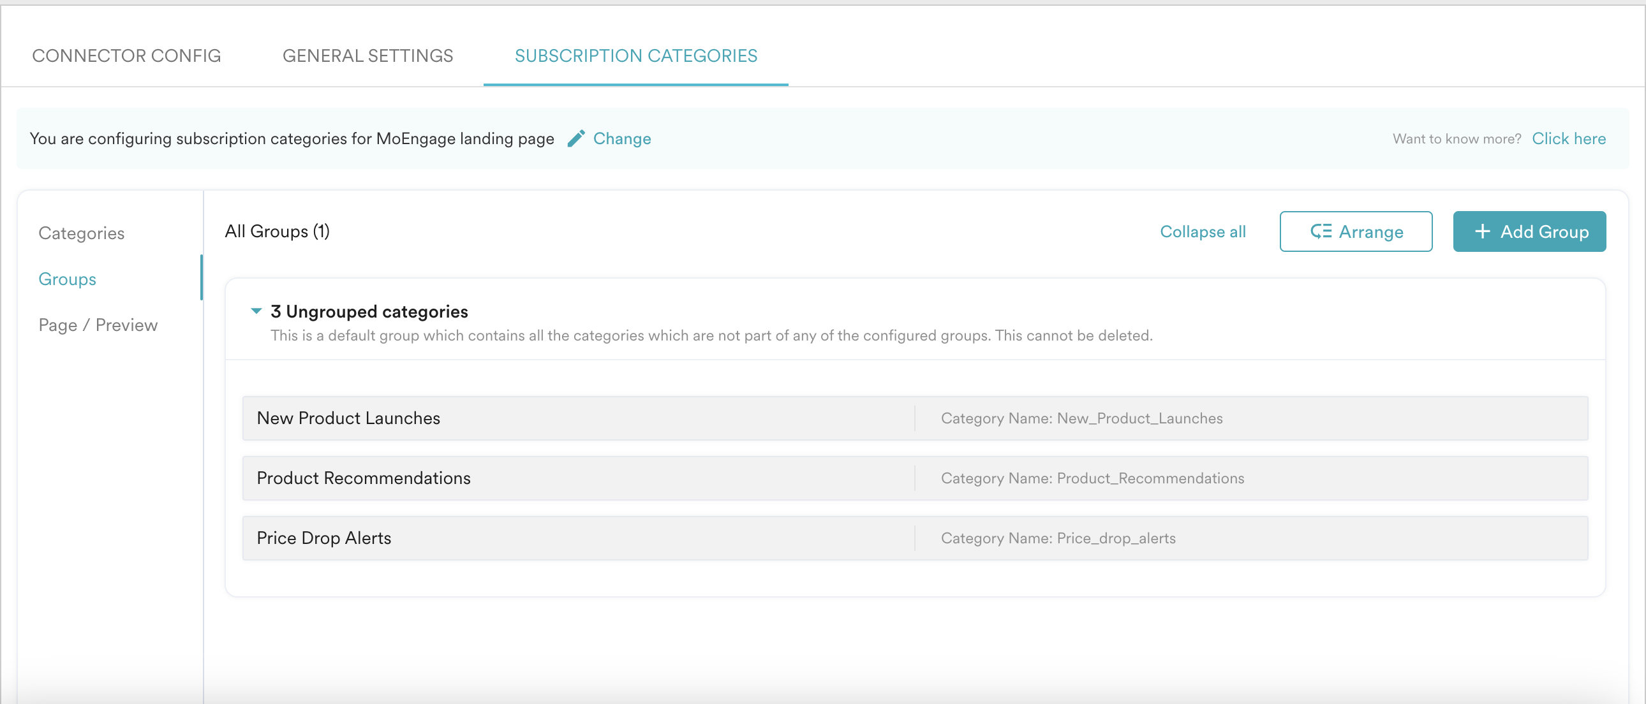Image resolution: width=1646 pixels, height=704 pixels.
Task: Click the plus icon on Add Group
Action: (1483, 231)
